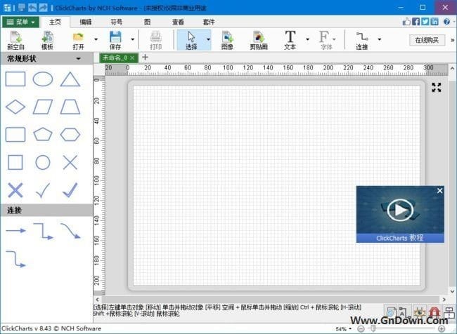Click the 字体 font tool

pyautogui.click(x=326, y=41)
